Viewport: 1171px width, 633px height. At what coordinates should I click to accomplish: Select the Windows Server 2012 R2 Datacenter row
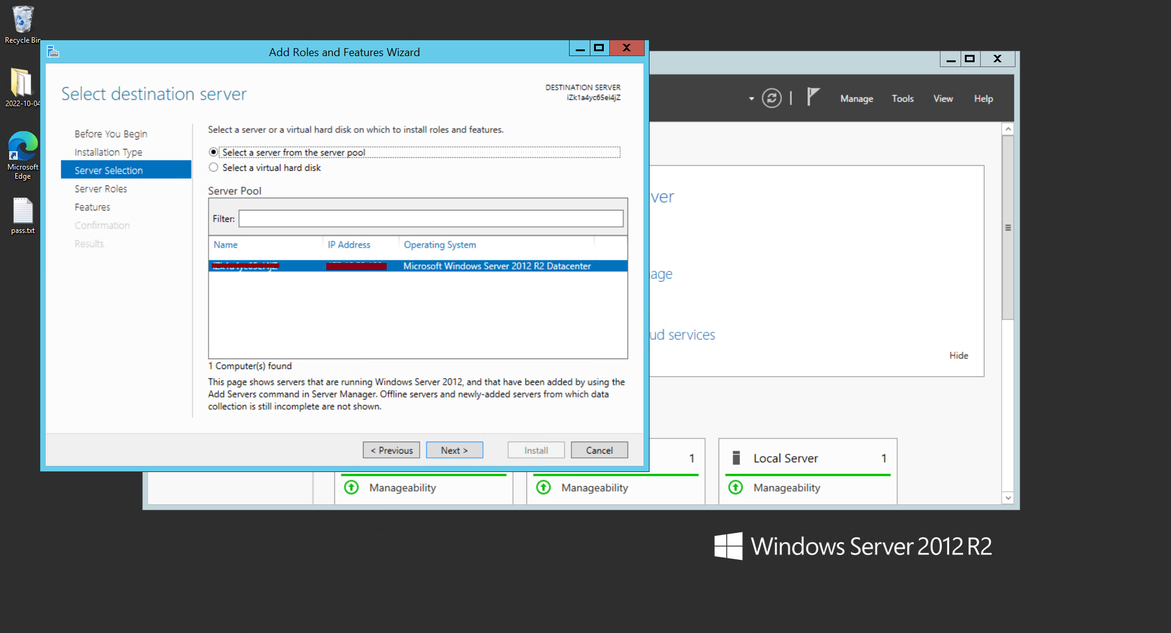coord(418,266)
